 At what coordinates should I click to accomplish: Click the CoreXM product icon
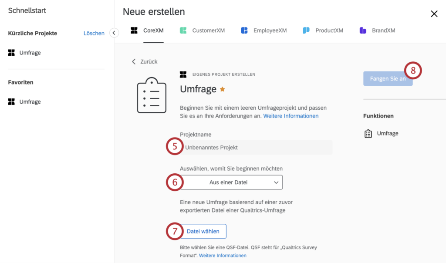pos(134,30)
